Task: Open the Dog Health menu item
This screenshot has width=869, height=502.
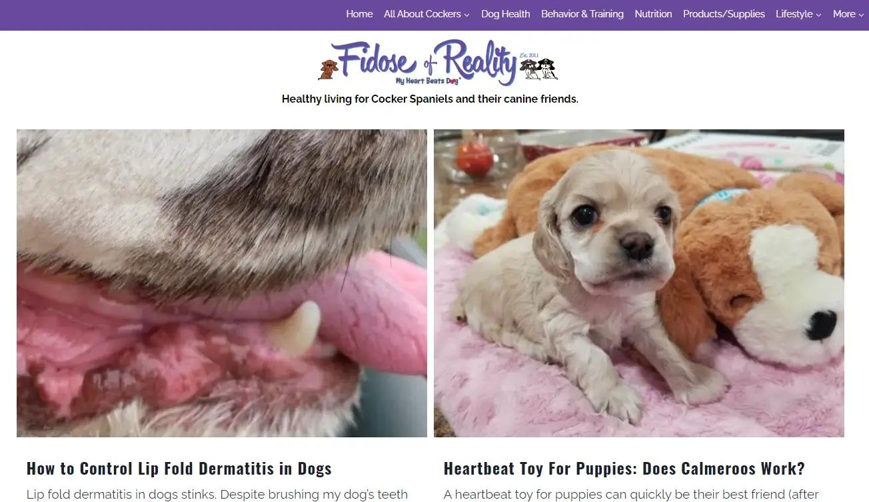Action: (506, 14)
